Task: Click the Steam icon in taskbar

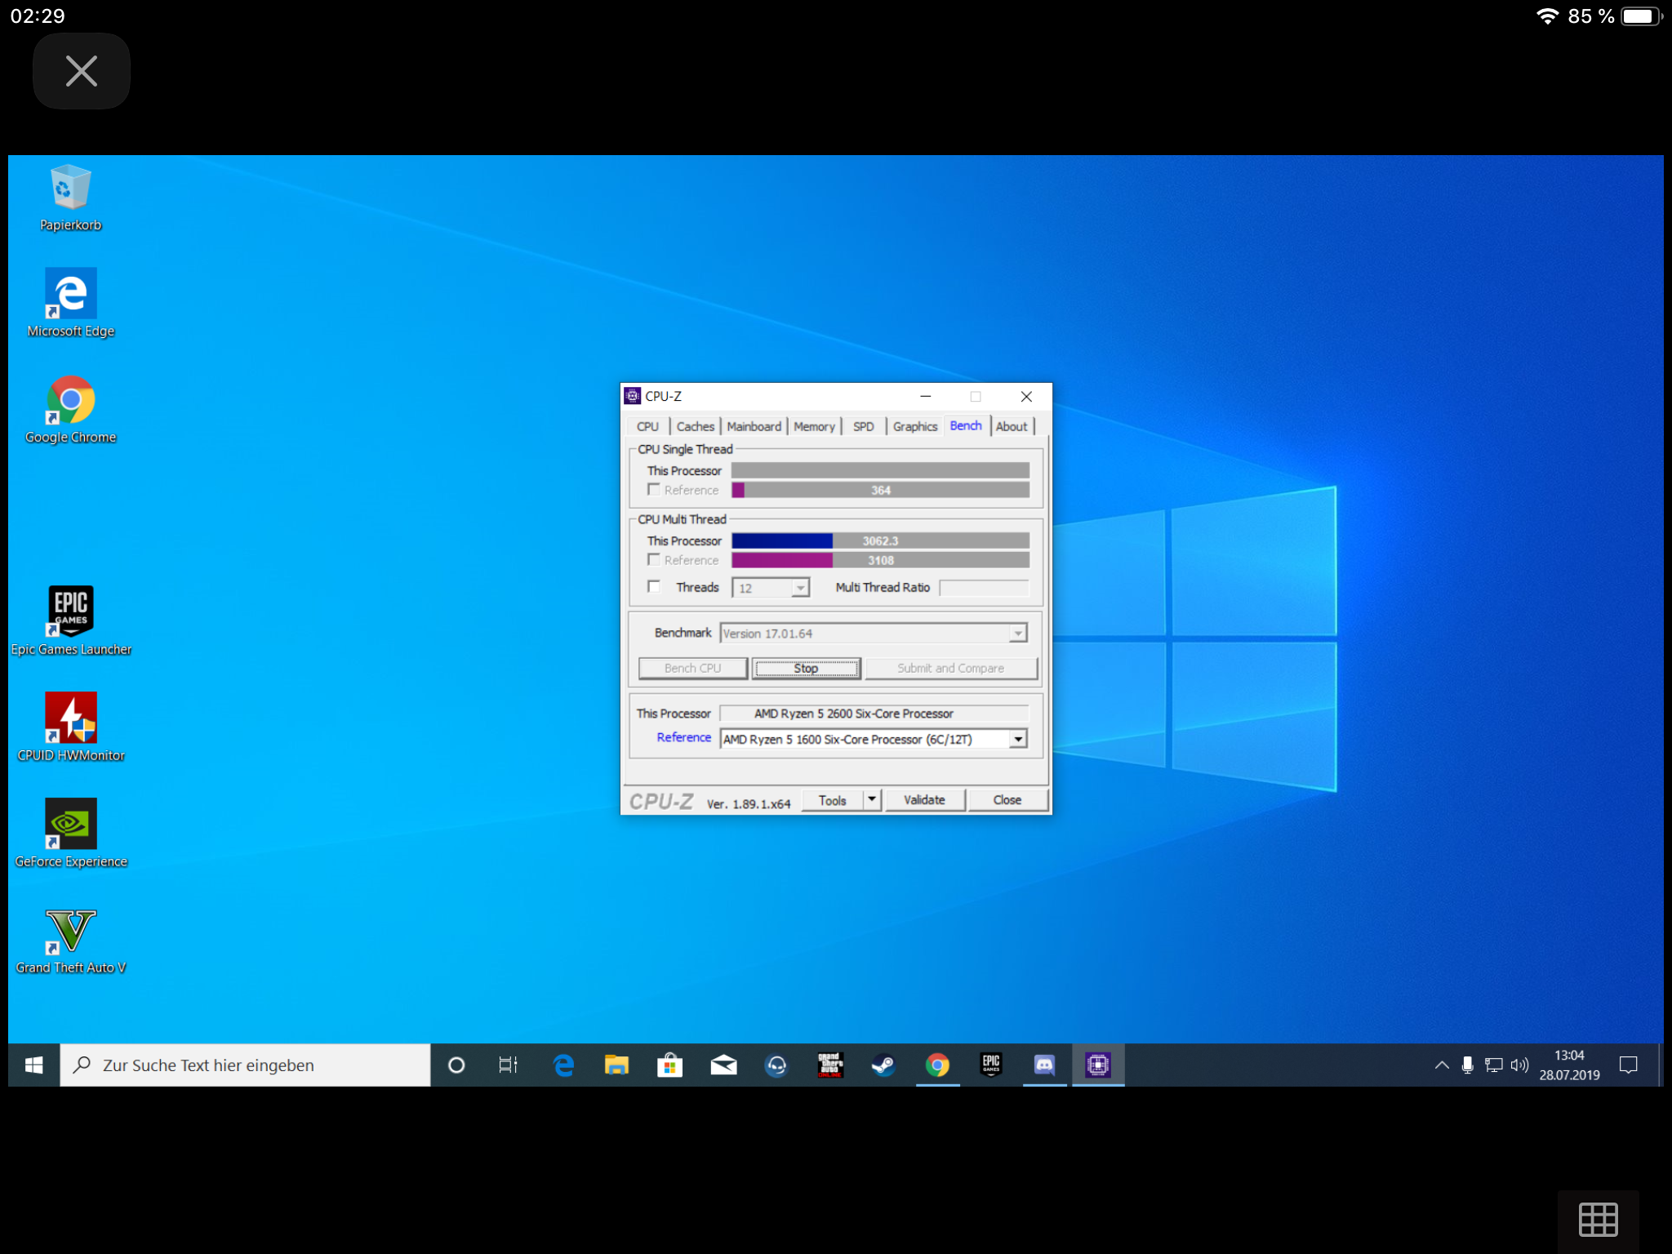Action: point(883,1065)
